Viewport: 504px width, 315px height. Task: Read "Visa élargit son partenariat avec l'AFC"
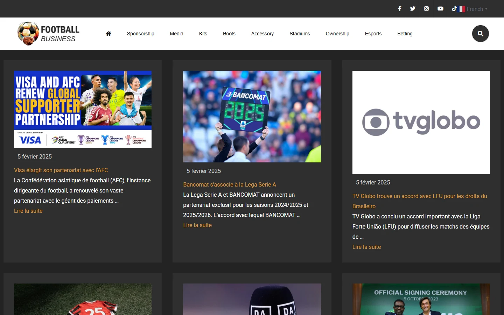[x=61, y=170]
